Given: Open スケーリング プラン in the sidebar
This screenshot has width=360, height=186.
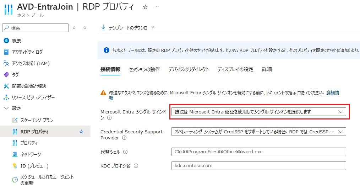Looking at the screenshot, I should point(37,120).
